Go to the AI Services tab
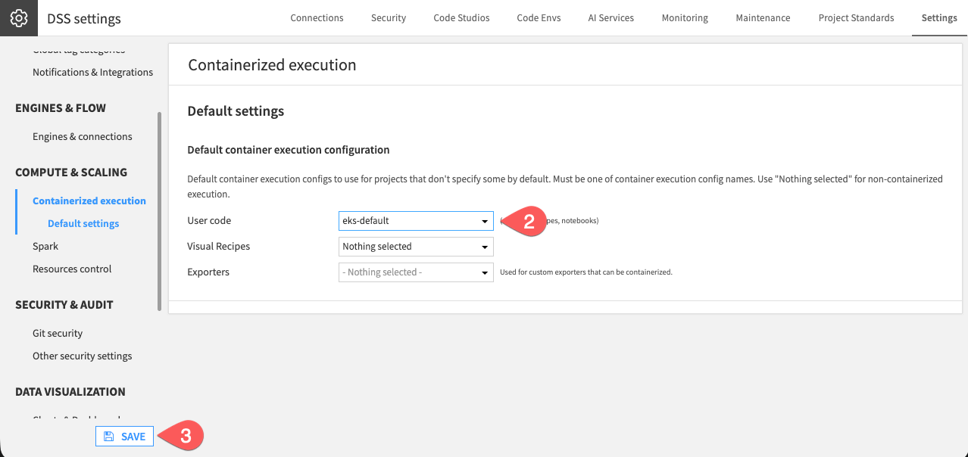 click(x=610, y=18)
